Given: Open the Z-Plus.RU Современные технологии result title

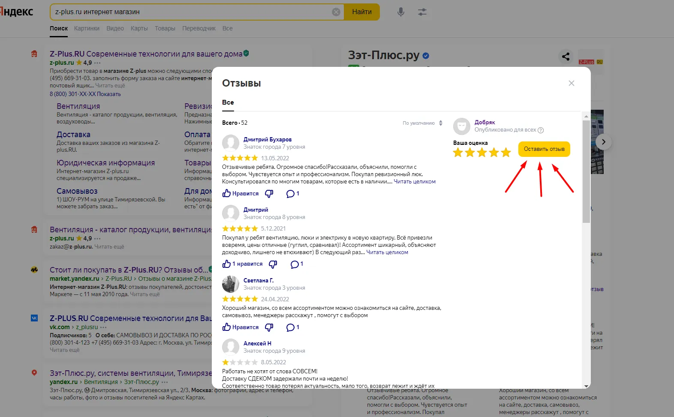Looking at the screenshot, I should [x=146, y=54].
